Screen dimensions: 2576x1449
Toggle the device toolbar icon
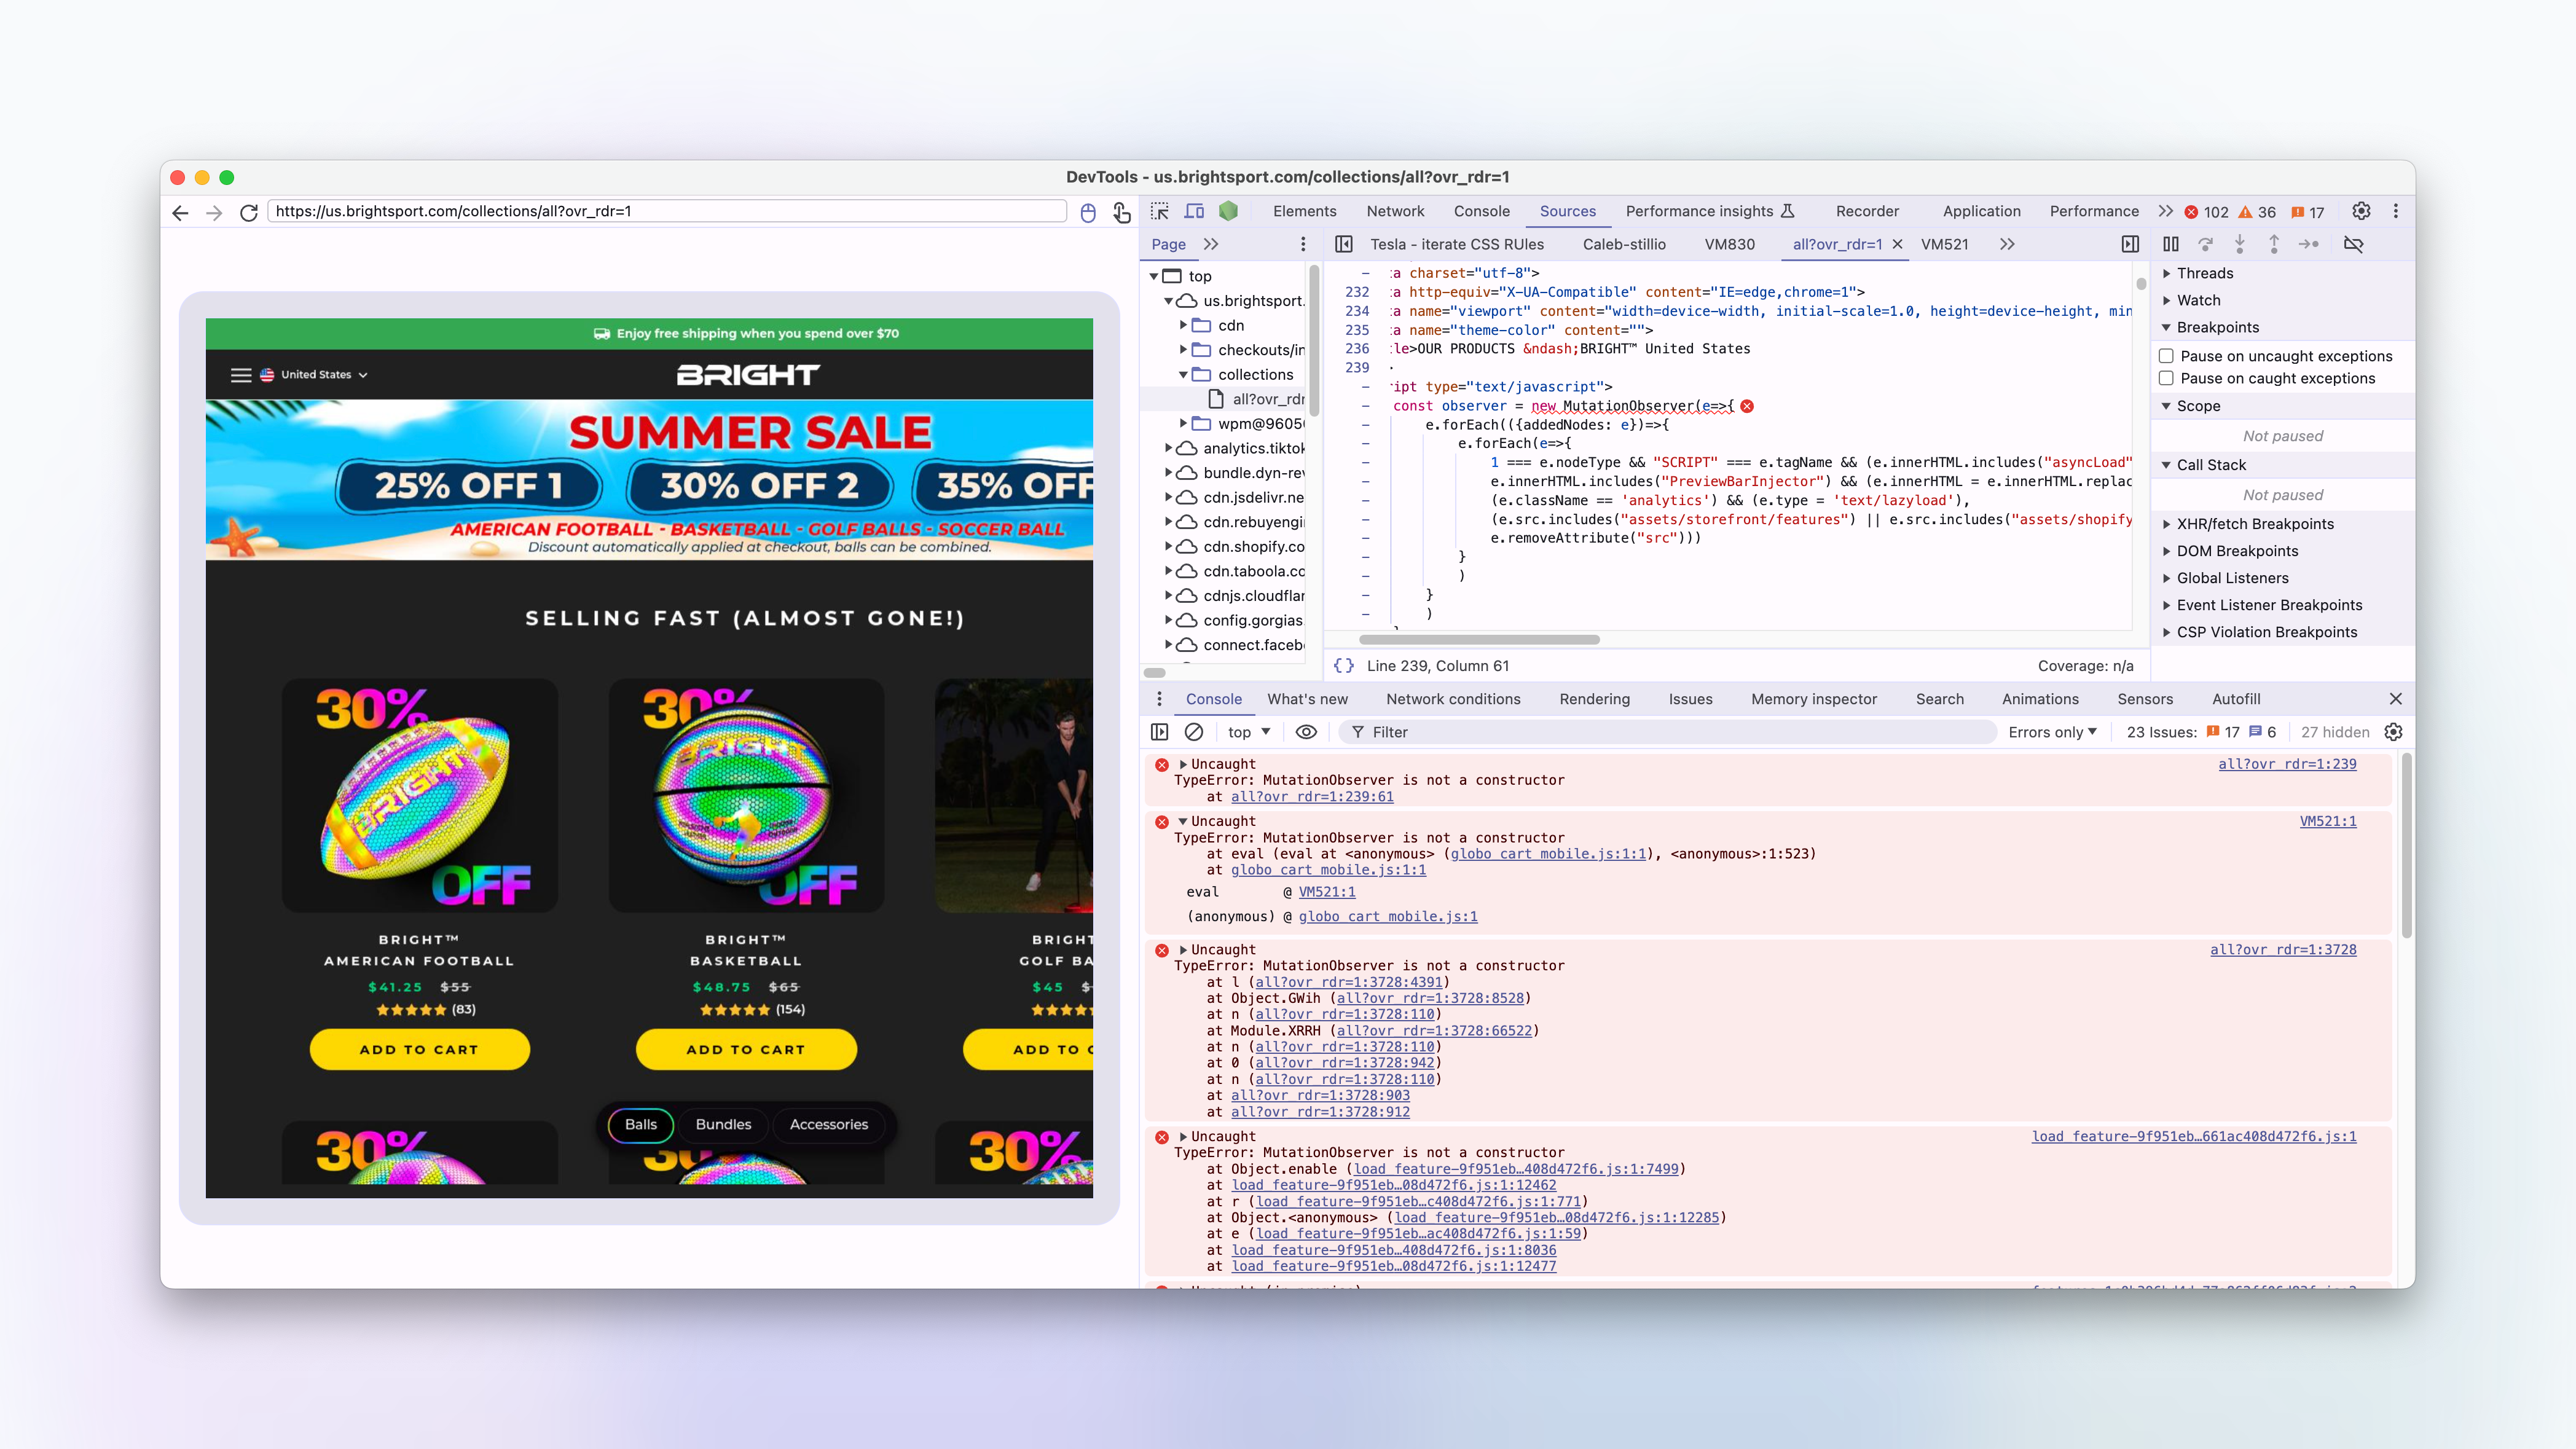[x=1194, y=211]
